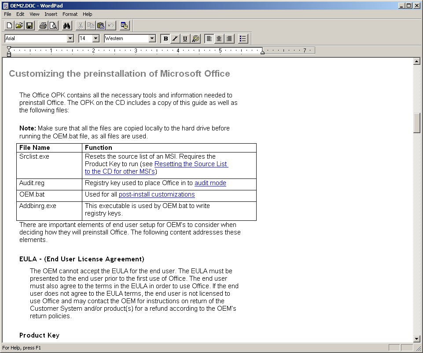Open the View menu
423x353 pixels.
(x=34, y=14)
